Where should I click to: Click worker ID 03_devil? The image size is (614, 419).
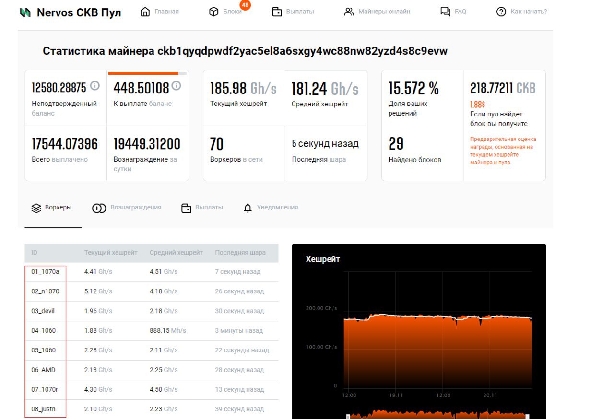pyautogui.click(x=43, y=311)
